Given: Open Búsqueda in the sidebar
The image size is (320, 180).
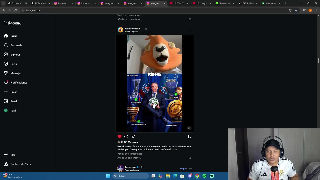Looking at the screenshot, I should (x=13, y=45).
